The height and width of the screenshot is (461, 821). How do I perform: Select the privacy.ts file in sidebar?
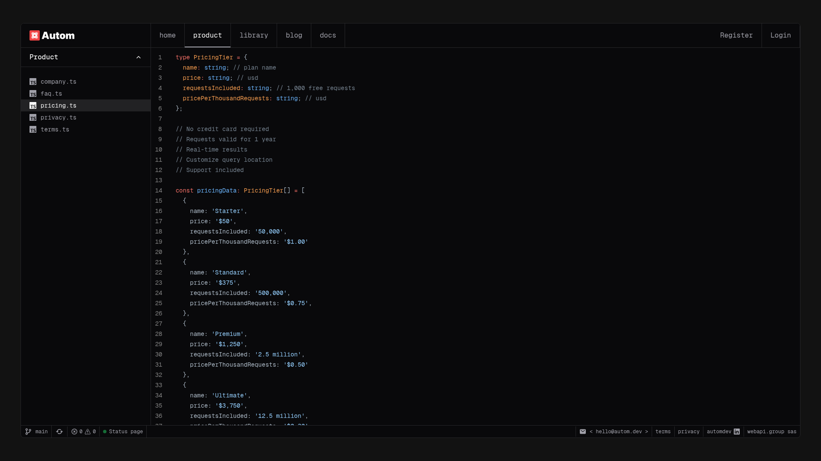point(59,117)
